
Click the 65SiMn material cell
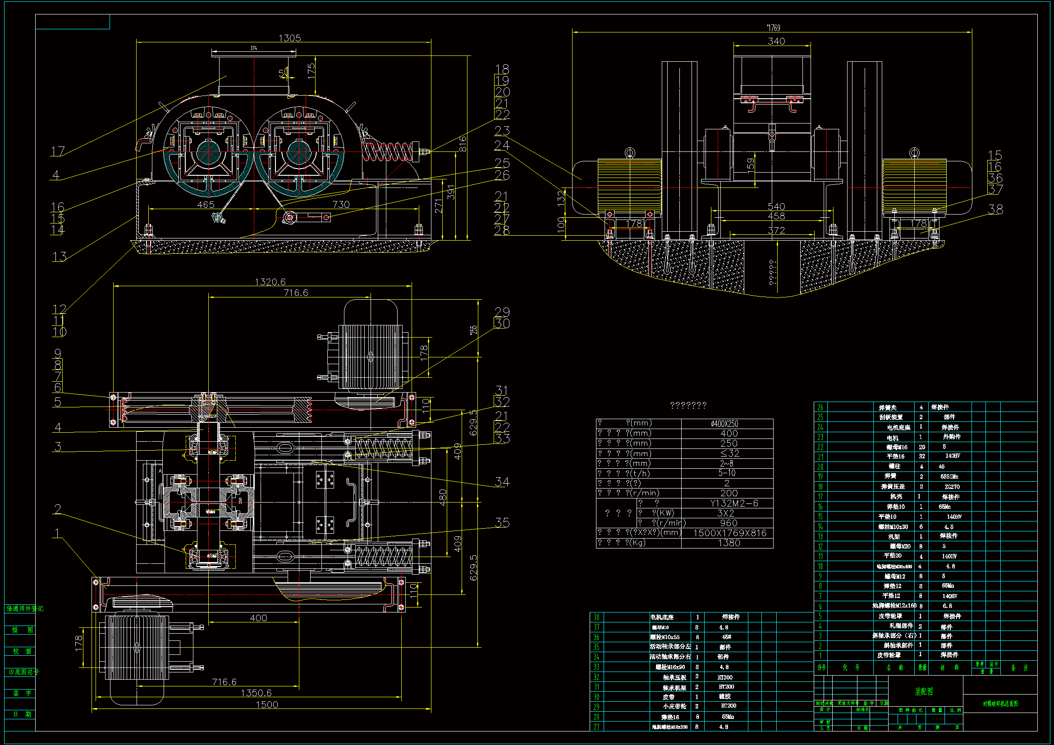pos(949,476)
